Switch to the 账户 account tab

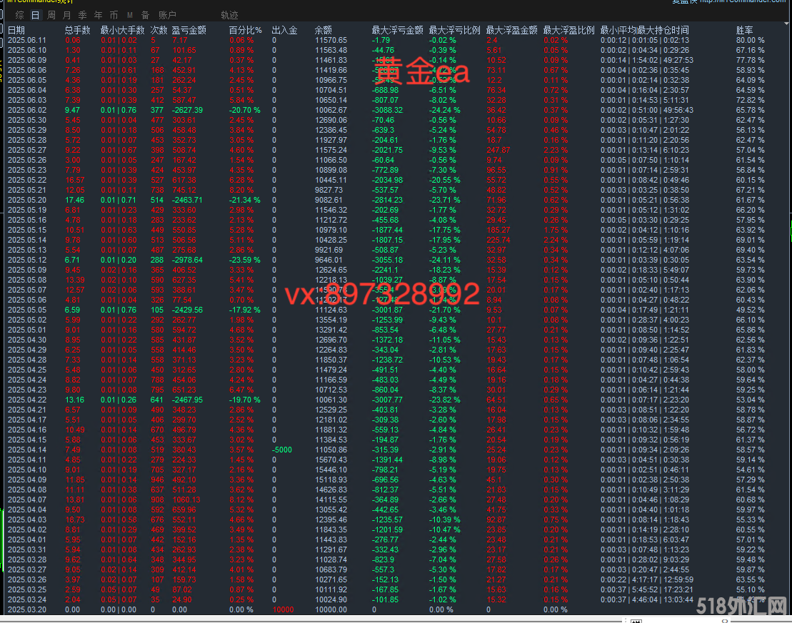point(167,15)
